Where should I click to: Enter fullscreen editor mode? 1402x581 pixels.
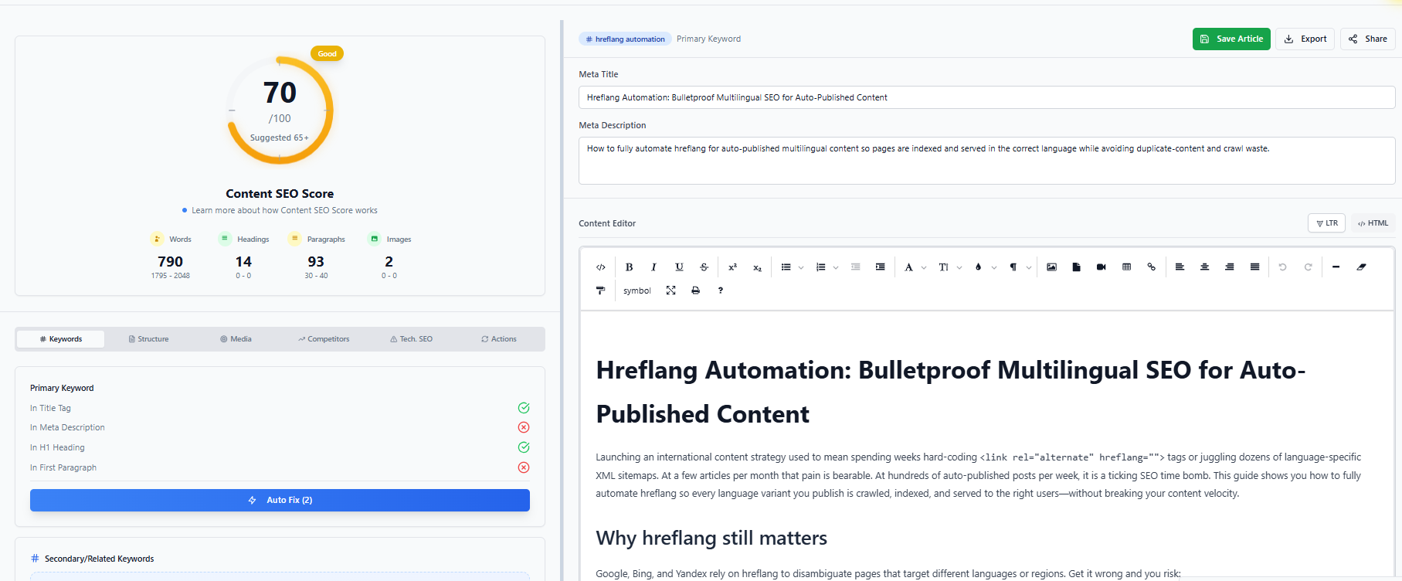[670, 290]
